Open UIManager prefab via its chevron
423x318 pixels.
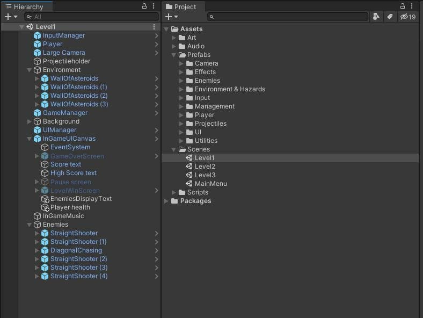point(157,131)
